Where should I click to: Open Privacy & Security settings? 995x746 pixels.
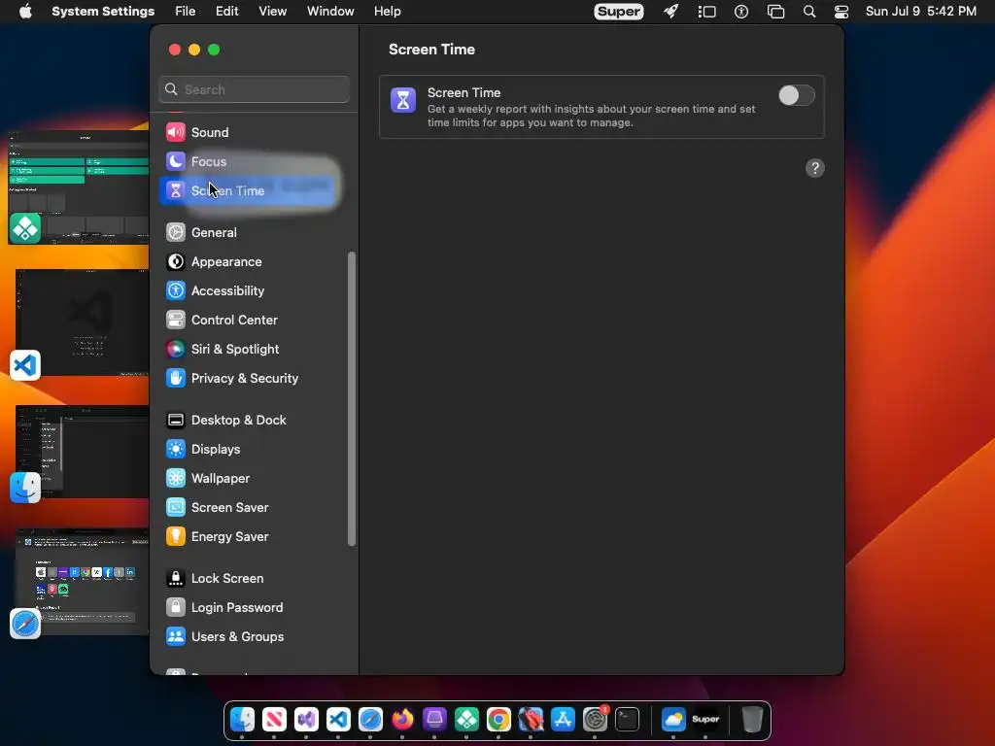254,378
